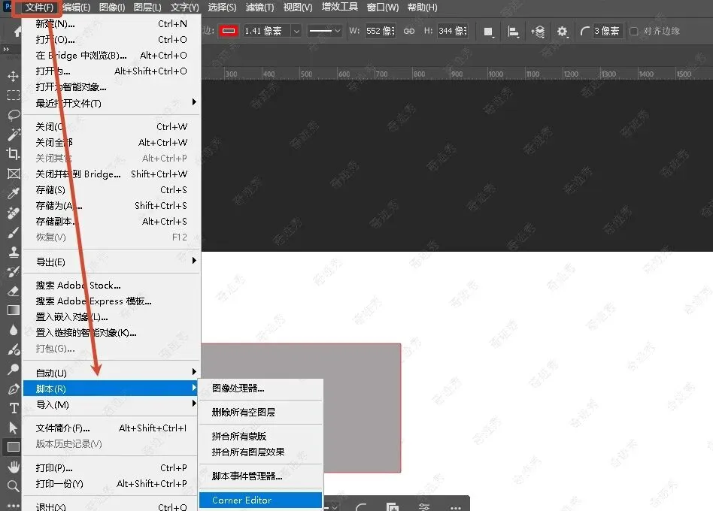Open the 窗口(W) menu
Image resolution: width=713 pixels, height=511 pixels.
(382, 8)
